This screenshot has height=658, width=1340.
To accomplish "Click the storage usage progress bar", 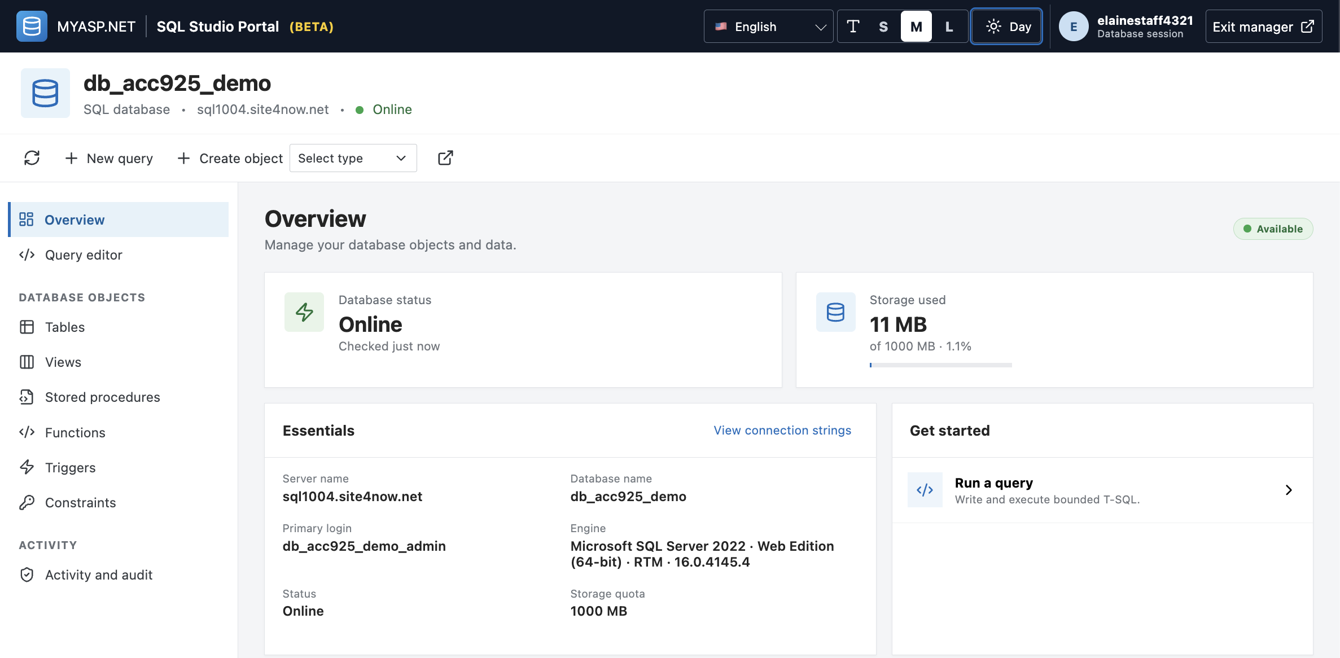I will click(x=940, y=365).
